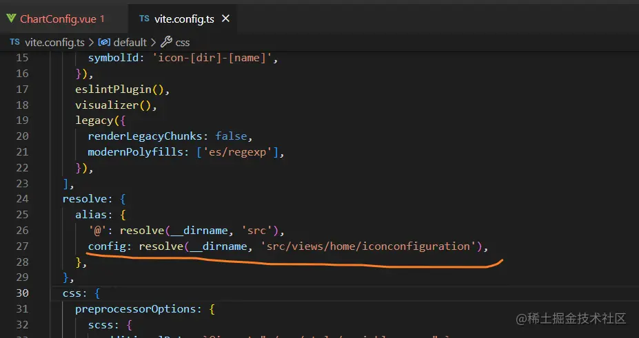Image resolution: width=639 pixels, height=338 pixels.
Task: Click 'es/regexp' string on line 21
Action: 238,152
